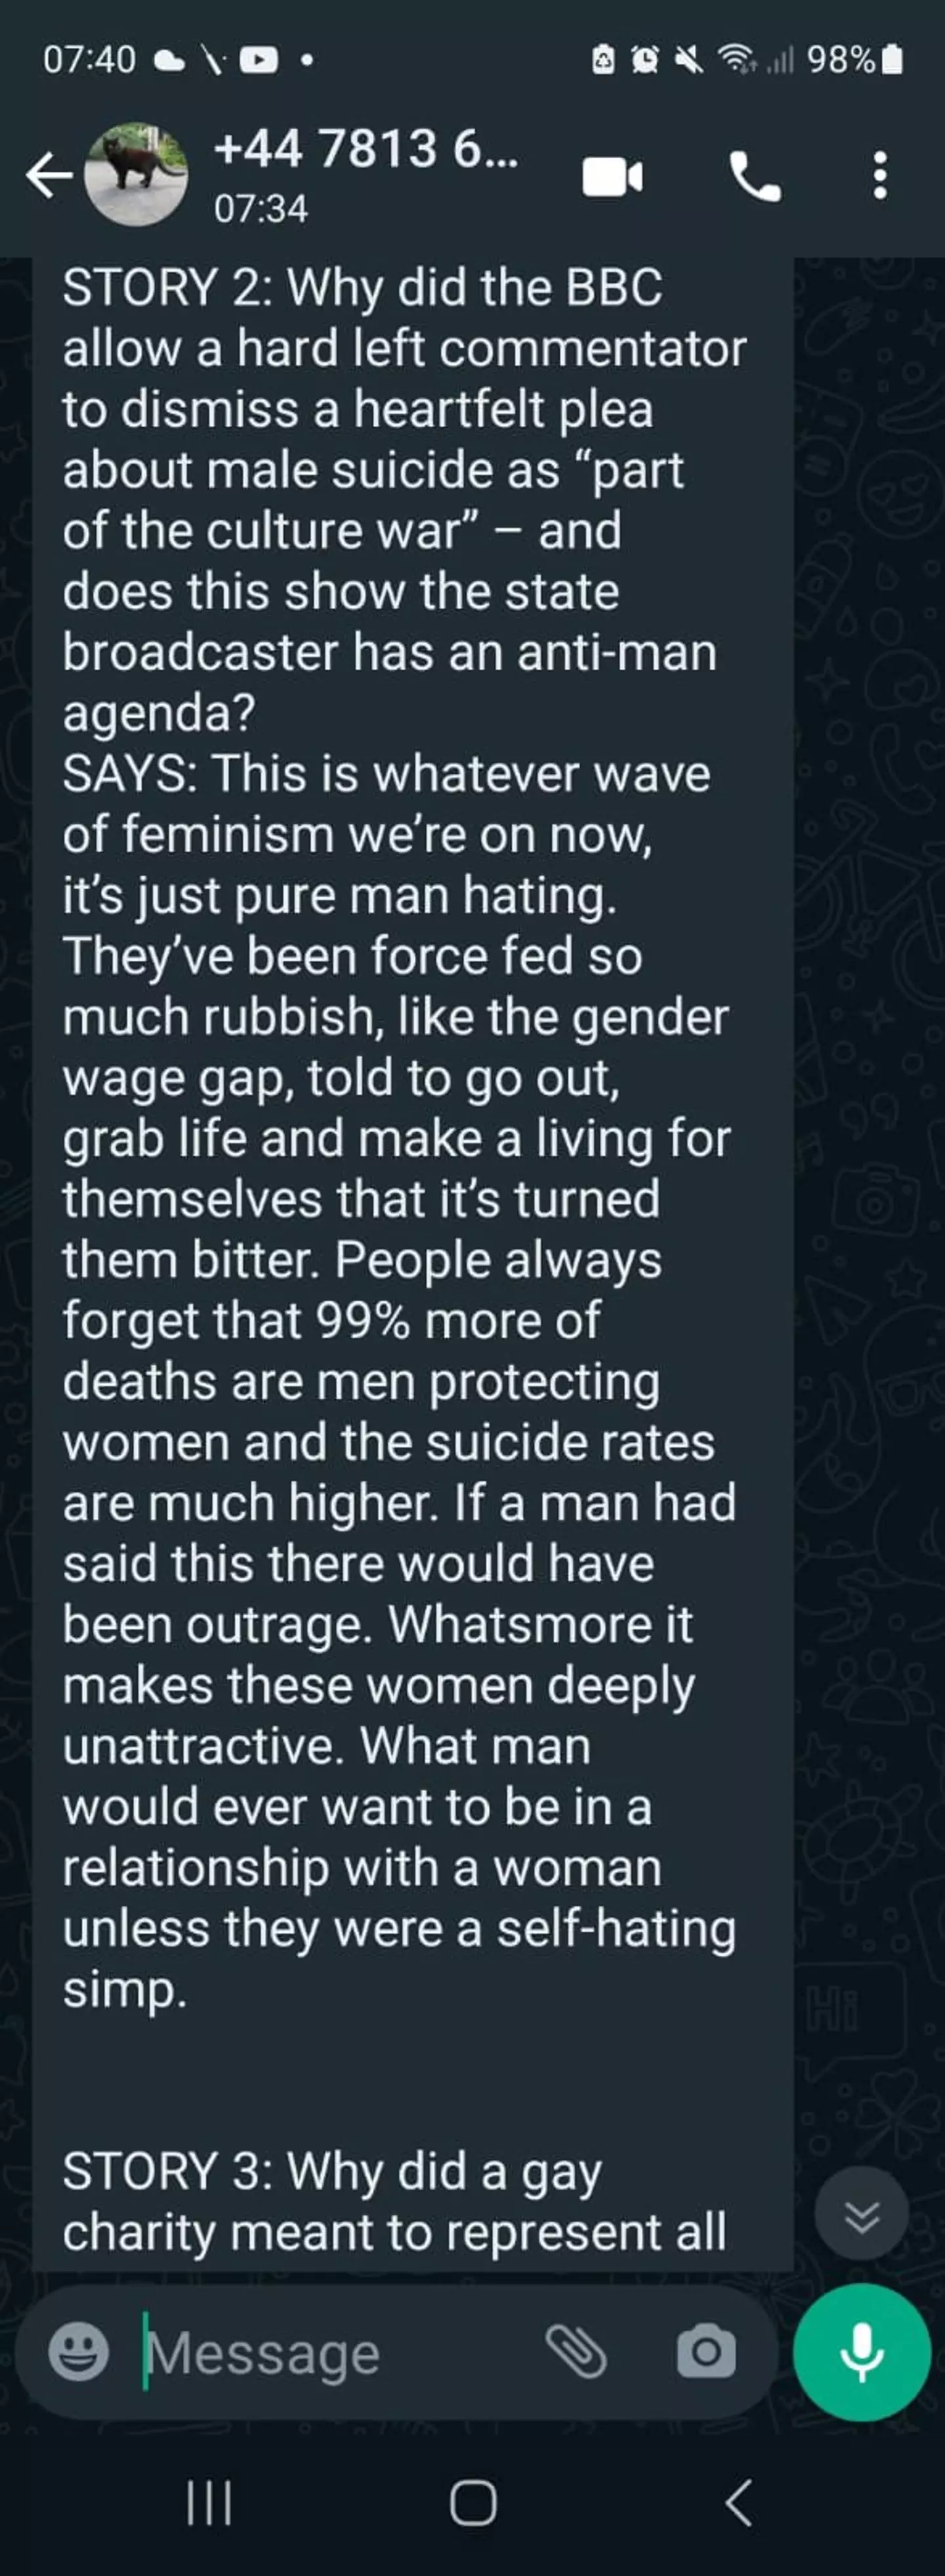Image resolution: width=945 pixels, height=2576 pixels.
Task: Tap the back arrow to leave chat
Action: pos(49,176)
